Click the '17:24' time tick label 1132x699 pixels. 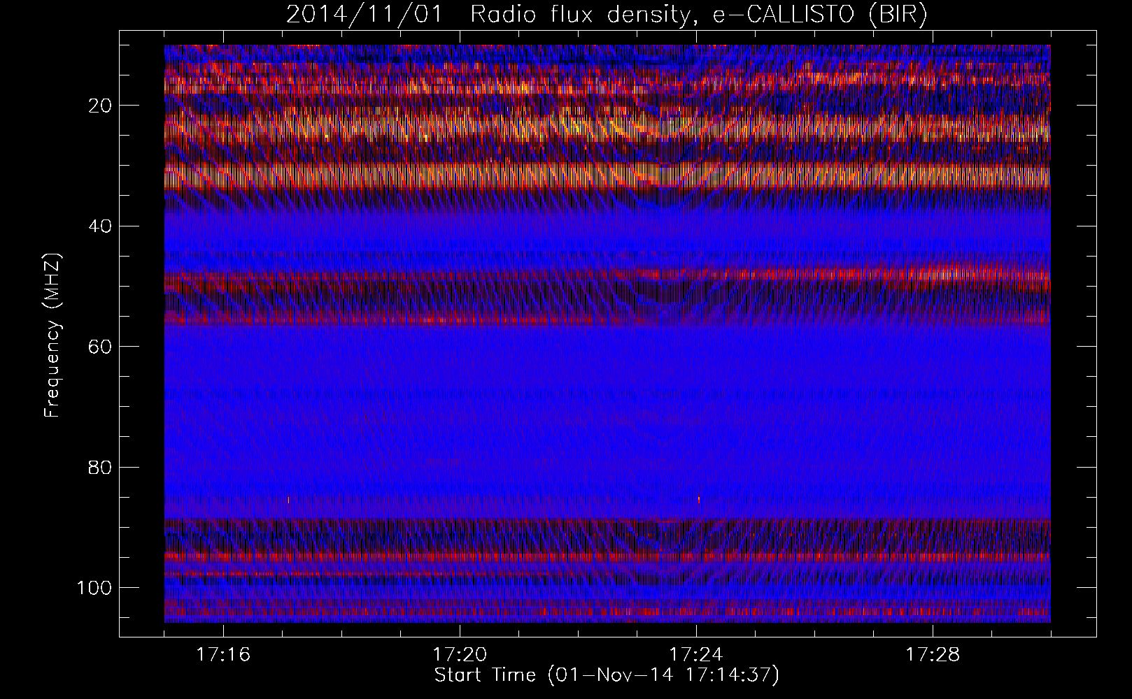[696, 655]
